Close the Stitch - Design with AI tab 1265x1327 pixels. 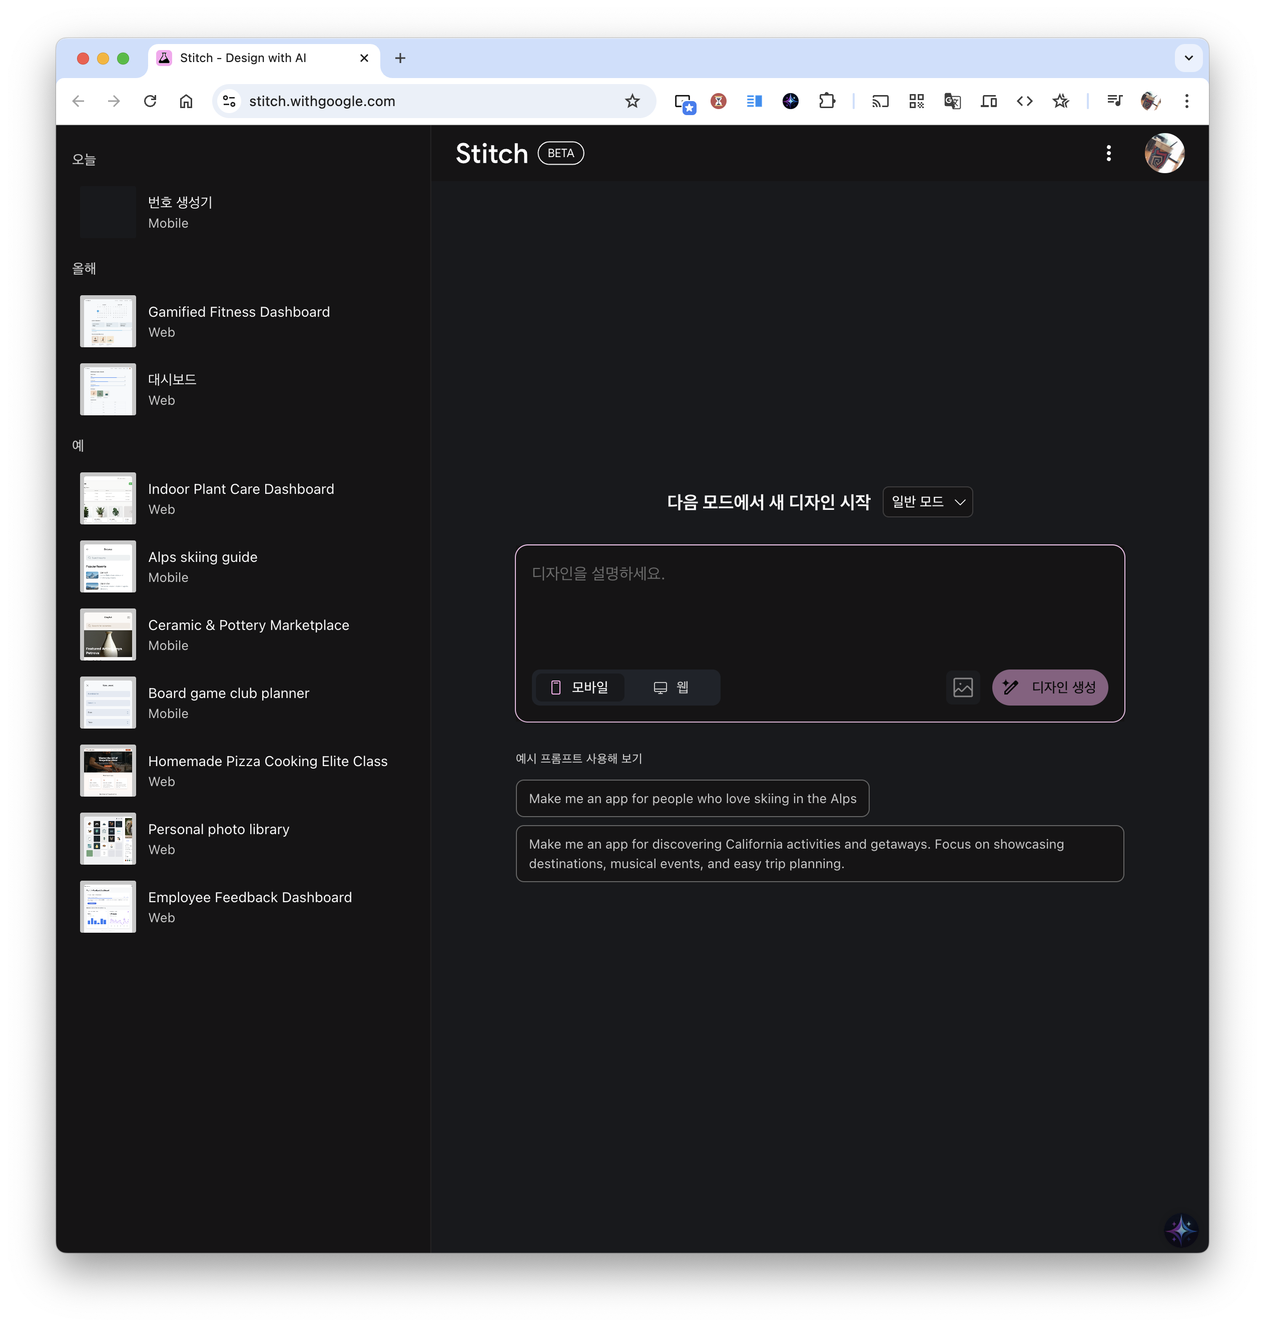tap(364, 58)
